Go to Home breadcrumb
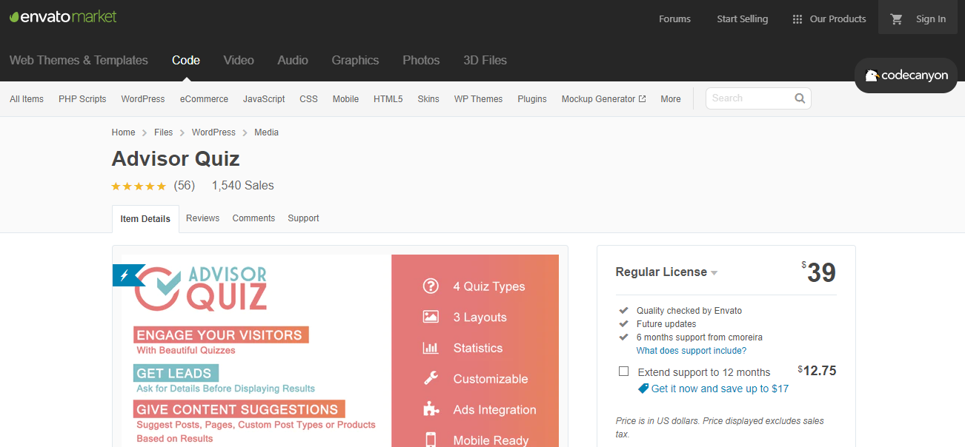The height and width of the screenshot is (447, 965). click(x=123, y=132)
